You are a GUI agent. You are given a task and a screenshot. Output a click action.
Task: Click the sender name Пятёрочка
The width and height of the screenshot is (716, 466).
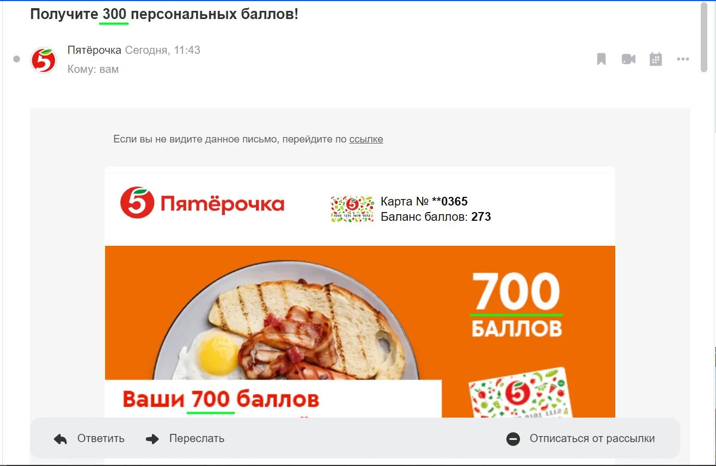94,50
